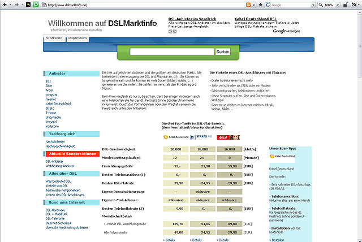Open provider link congstar
The width and height of the screenshot is (362, 242).
pyautogui.click(x=51, y=95)
